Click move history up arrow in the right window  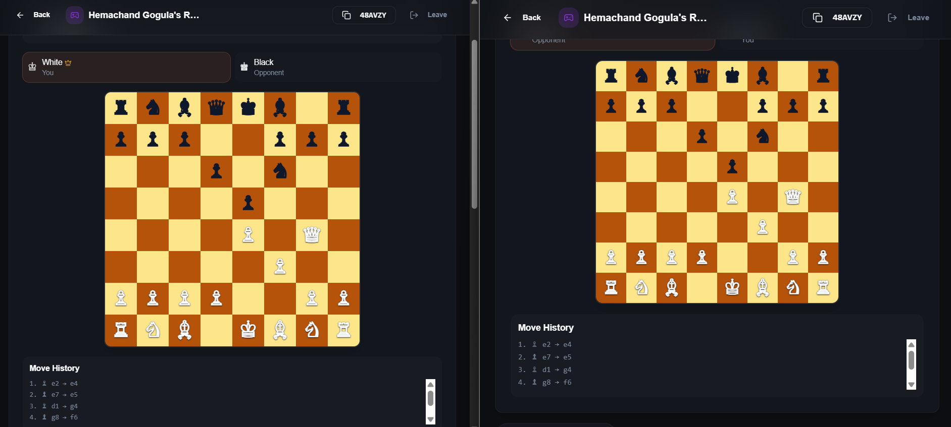pos(911,344)
